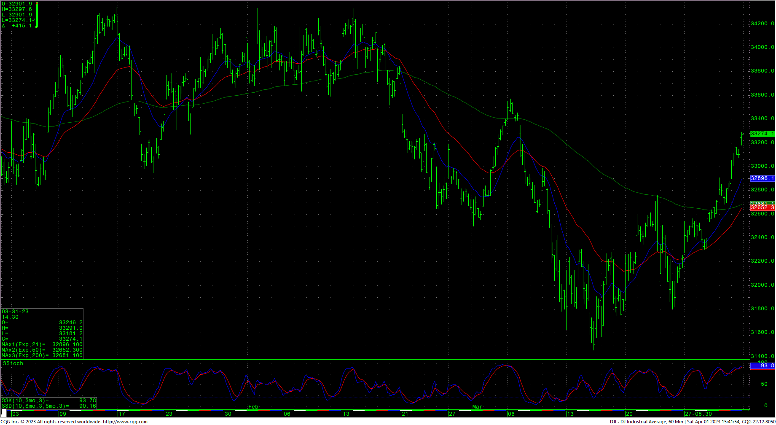
Task: Click the MAx1(Exp,21) value row
Action: pos(42,344)
